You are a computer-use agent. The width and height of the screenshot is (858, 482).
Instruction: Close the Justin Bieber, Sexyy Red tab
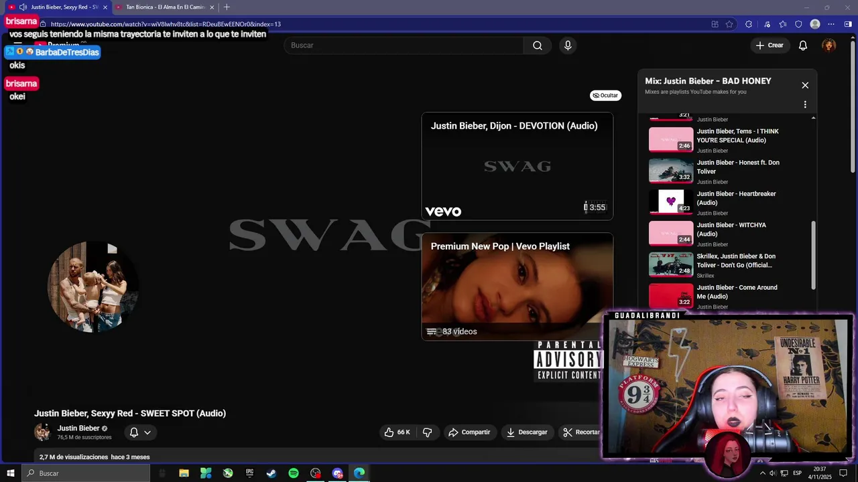point(105,7)
